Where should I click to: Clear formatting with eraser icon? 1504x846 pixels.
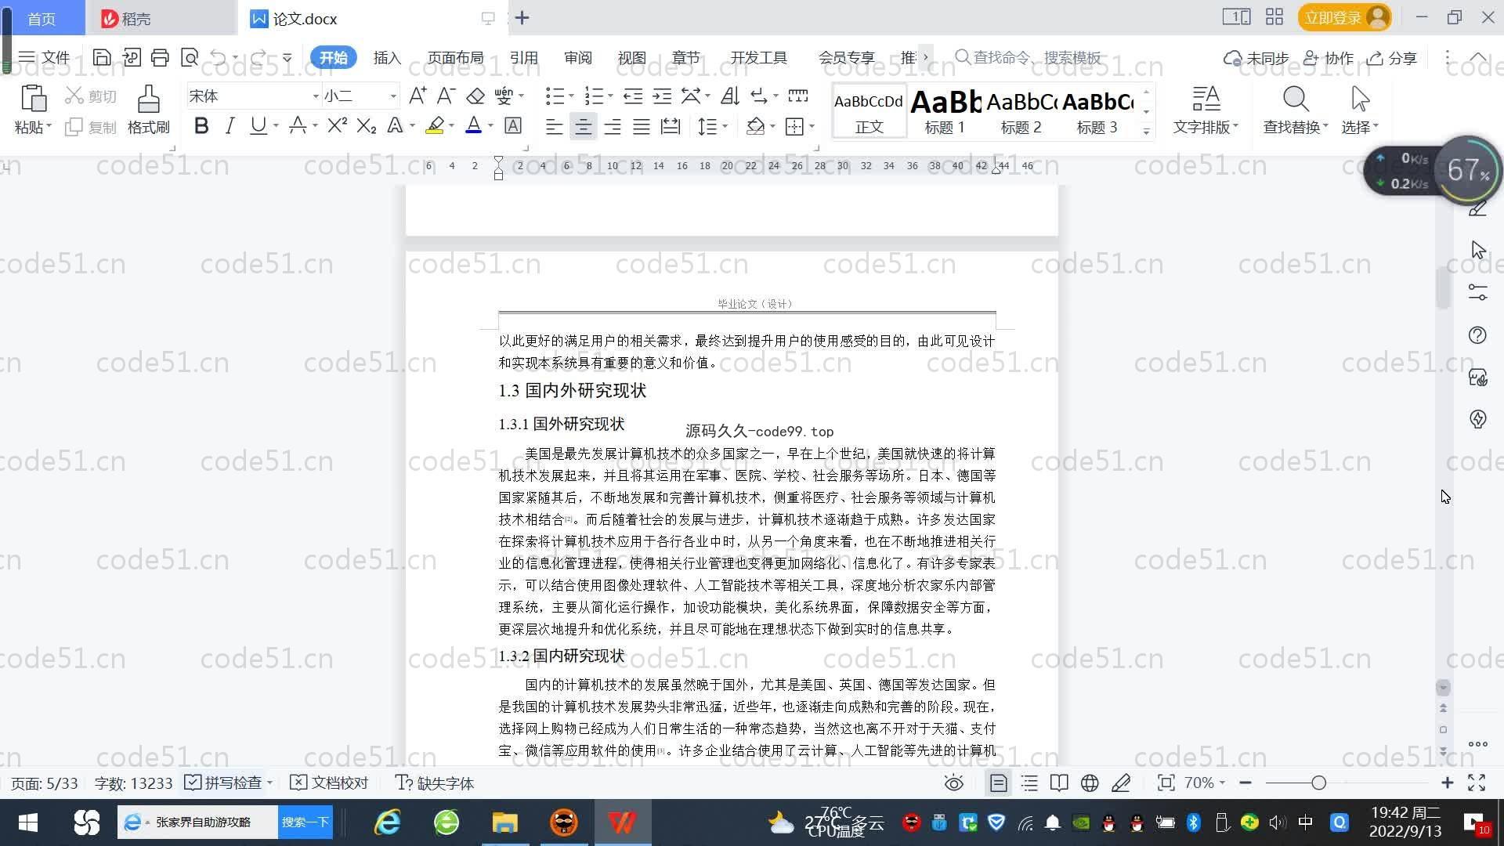click(475, 96)
